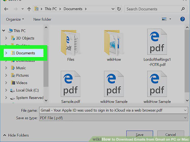
Task: Open the address bar history dropdown
Action: point(113,9)
